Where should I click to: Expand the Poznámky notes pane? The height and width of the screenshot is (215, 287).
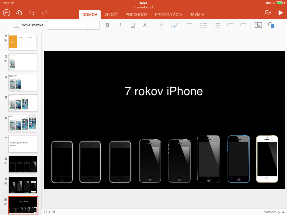(x=274, y=212)
